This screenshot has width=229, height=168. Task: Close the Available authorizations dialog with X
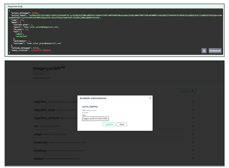pyautogui.click(x=150, y=98)
